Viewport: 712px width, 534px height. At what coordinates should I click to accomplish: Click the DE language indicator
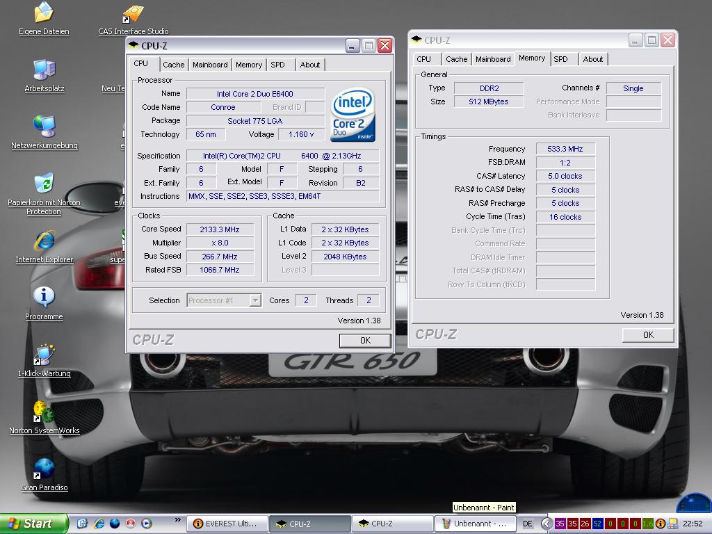coord(527,524)
